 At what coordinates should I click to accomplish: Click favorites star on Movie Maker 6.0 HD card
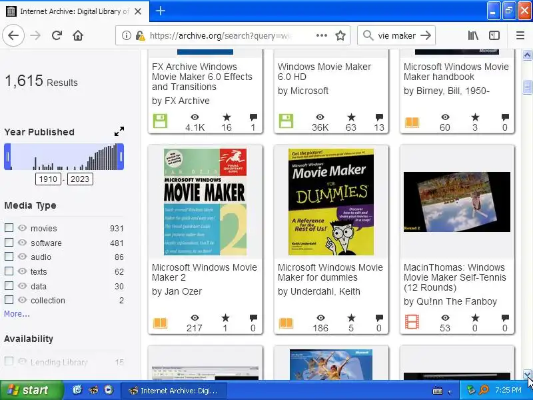[x=351, y=117]
